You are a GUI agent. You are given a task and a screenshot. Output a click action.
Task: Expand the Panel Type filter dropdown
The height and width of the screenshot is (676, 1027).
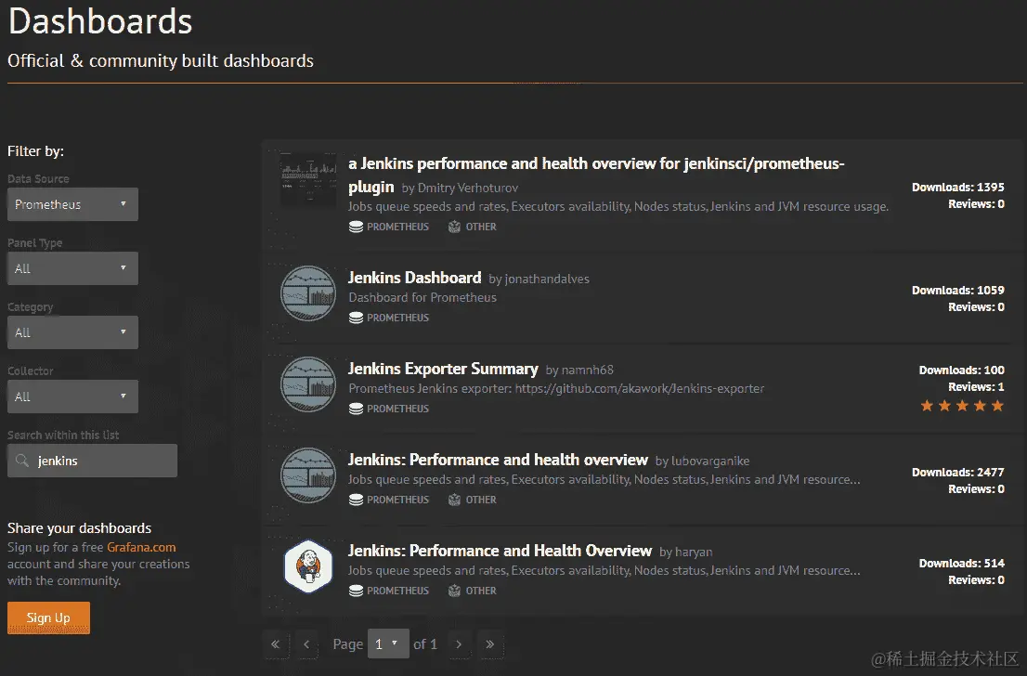point(72,268)
